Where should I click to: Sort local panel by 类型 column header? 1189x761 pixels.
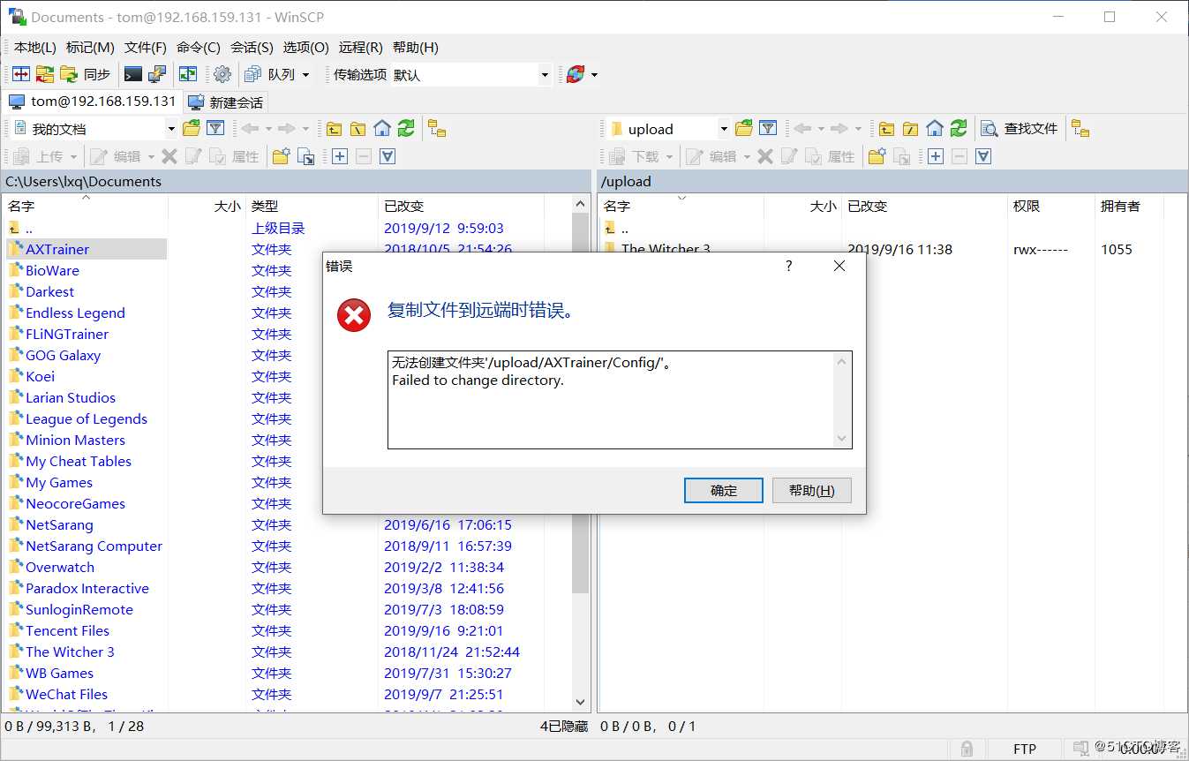(x=312, y=206)
